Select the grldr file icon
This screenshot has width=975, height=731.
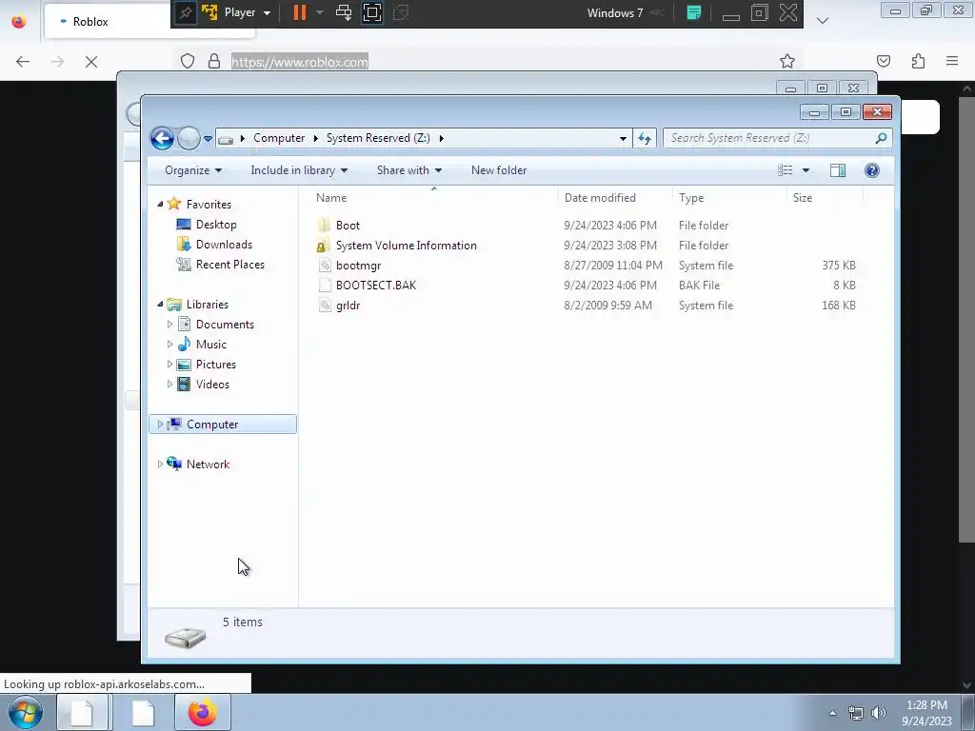pyautogui.click(x=325, y=306)
